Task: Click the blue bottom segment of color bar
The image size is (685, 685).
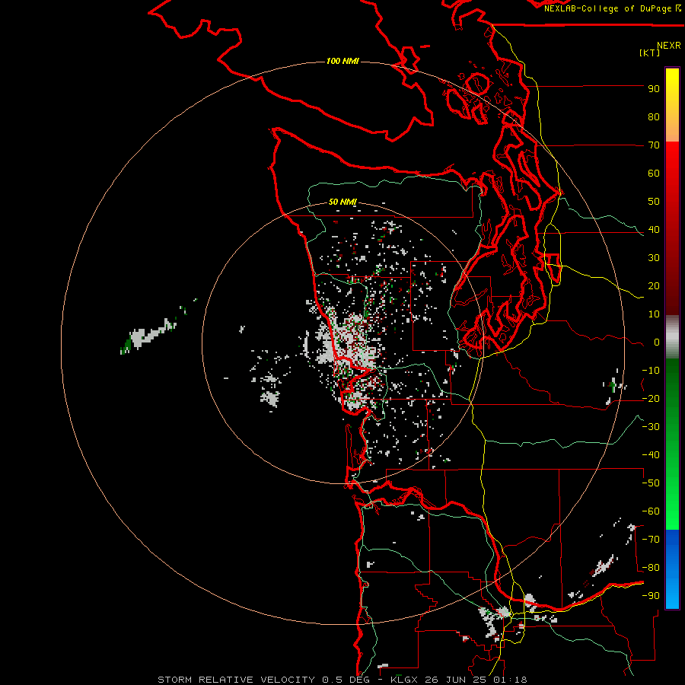Action: [672, 569]
